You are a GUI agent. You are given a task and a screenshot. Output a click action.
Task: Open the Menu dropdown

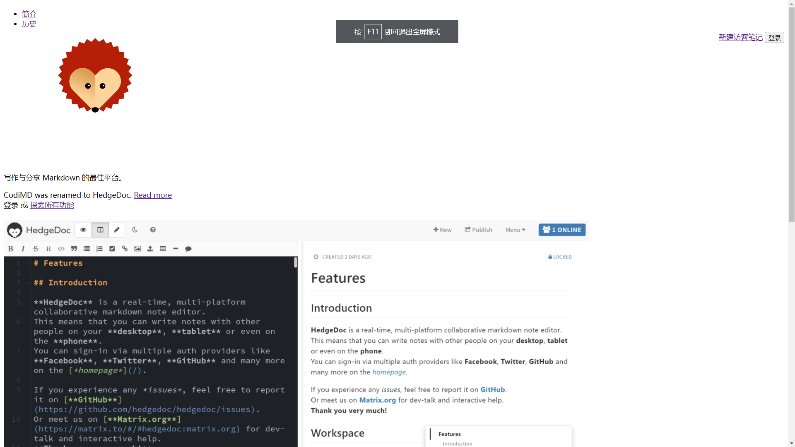(515, 230)
